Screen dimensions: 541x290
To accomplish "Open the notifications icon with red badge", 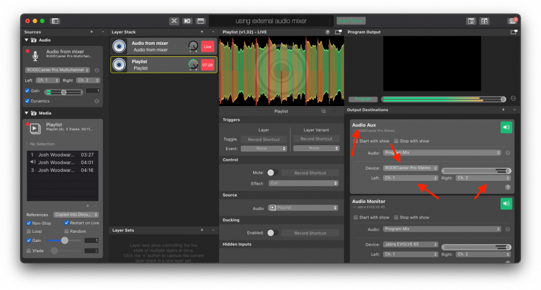I will pyautogui.click(x=513, y=21).
